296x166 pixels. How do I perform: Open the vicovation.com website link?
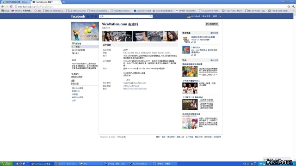tap(135, 89)
